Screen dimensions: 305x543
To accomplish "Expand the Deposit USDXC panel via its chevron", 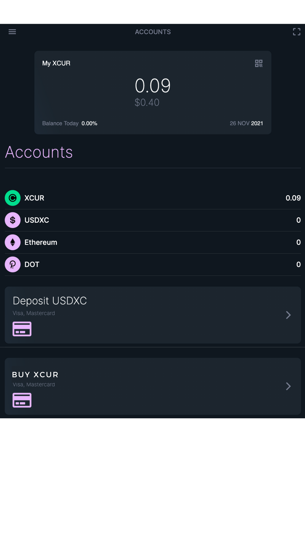I will tap(288, 315).
